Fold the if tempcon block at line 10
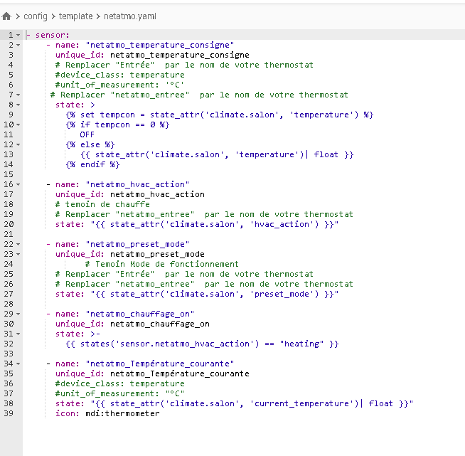 pos(18,124)
